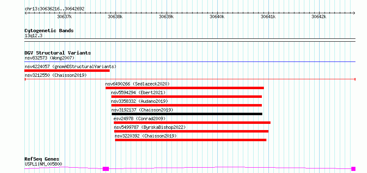Click the 30642k ruler tick label

(319, 17)
